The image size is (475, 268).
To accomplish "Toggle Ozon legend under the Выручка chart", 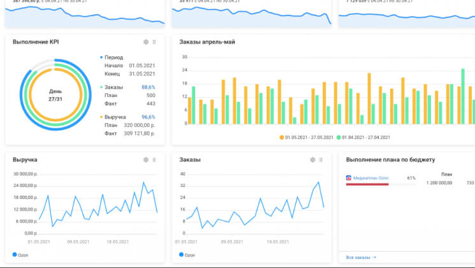I will coord(20,255).
